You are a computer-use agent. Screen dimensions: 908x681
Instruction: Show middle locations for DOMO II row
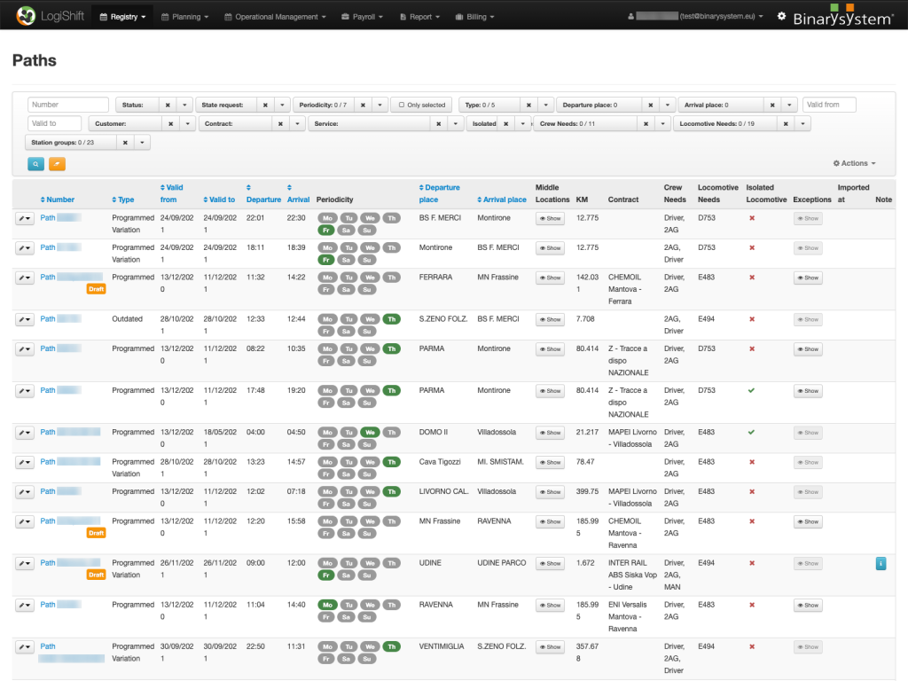click(550, 433)
